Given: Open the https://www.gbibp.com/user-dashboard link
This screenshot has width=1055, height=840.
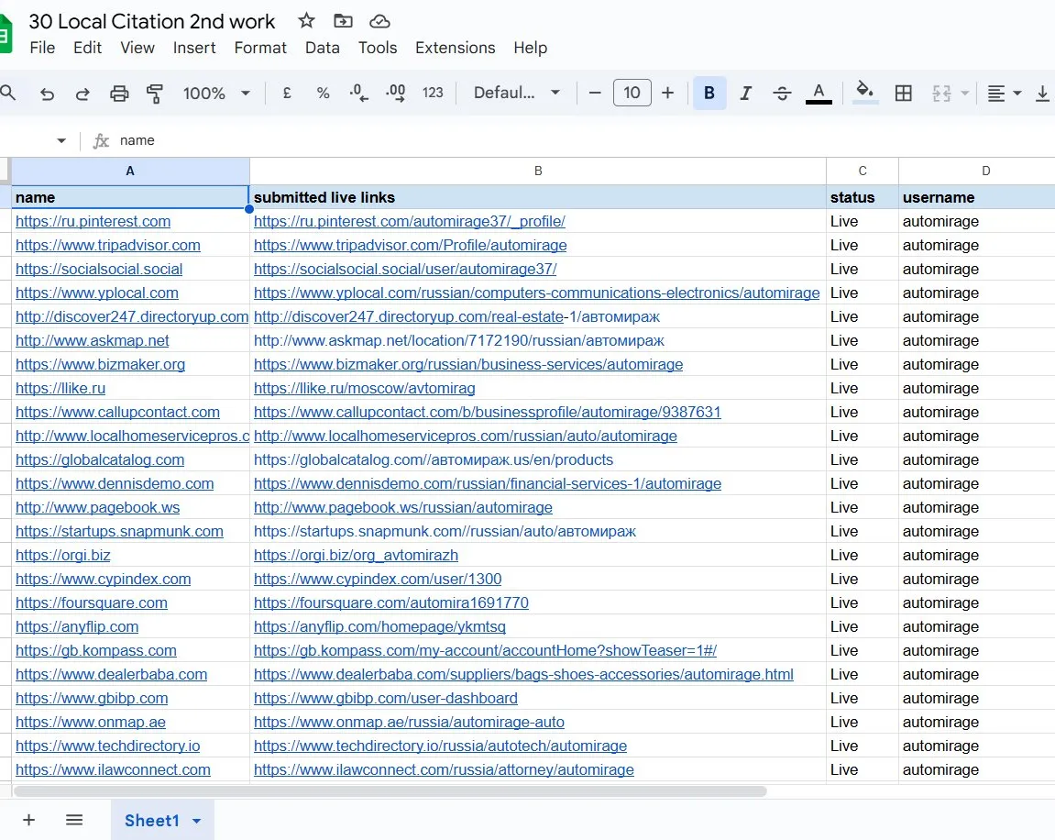Looking at the screenshot, I should click(386, 698).
